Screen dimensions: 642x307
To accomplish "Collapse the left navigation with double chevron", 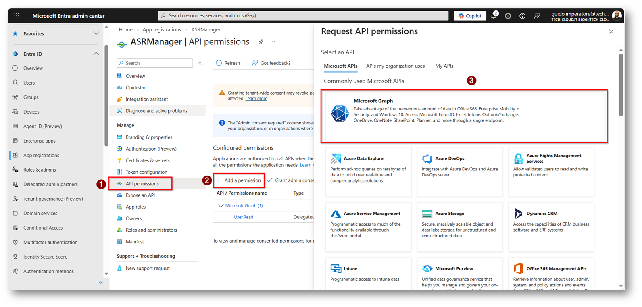I will [x=101, y=282].
